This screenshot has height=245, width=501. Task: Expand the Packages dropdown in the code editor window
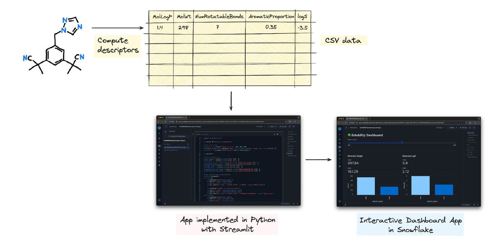click(x=260, y=126)
